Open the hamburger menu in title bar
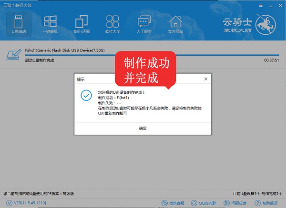This screenshot has width=286, height=208. pos(261,5)
